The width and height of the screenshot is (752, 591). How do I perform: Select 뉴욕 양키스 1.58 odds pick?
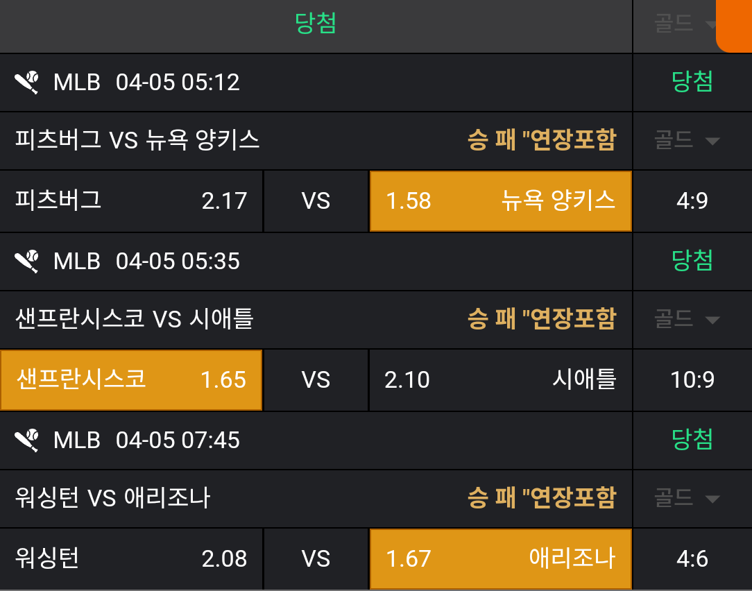pos(500,201)
